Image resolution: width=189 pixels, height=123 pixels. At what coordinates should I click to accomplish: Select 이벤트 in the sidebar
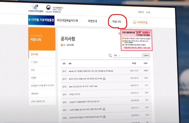tap(42, 78)
